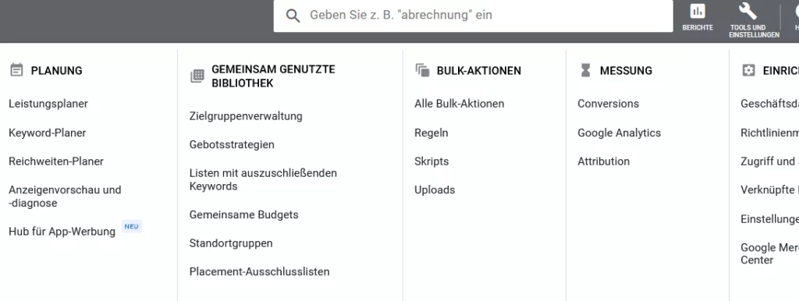The height and width of the screenshot is (301, 799).
Task: Go to Zielgruppenverwaltung
Action: 246,116
